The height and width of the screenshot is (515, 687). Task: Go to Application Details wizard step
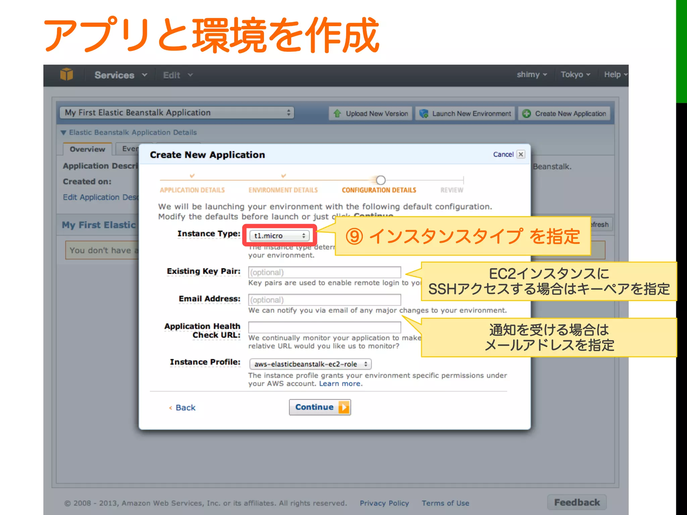click(x=192, y=190)
